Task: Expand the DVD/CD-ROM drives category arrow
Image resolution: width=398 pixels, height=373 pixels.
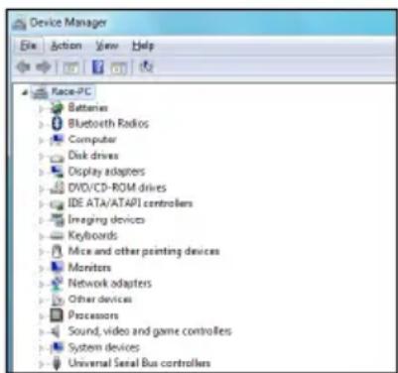Action: pyautogui.click(x=41, y=188)
